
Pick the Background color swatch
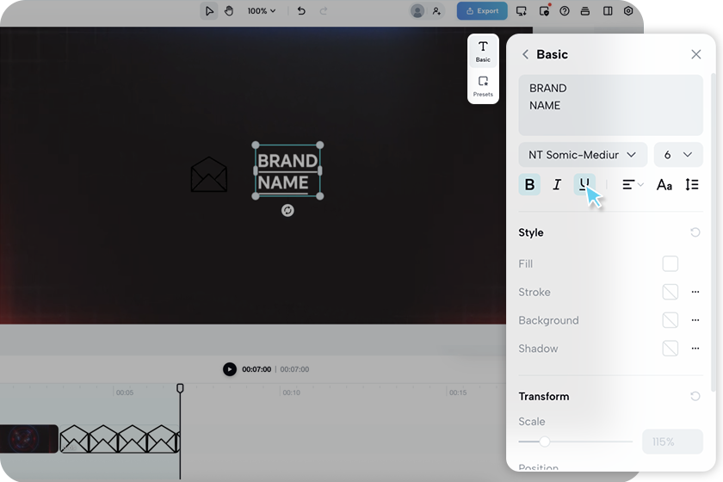[x=670, y=320]
